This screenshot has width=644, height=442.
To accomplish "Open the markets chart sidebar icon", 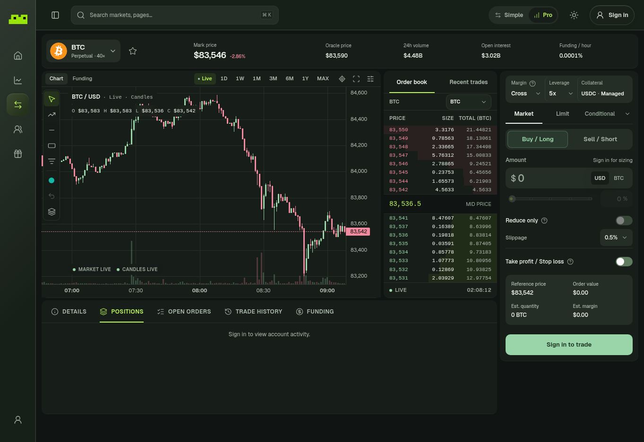I will [x=18, y=80].
